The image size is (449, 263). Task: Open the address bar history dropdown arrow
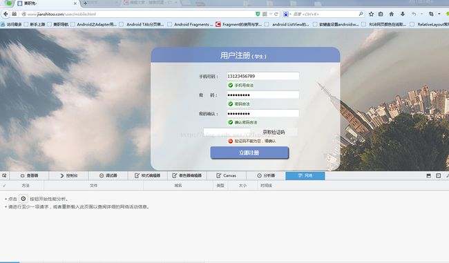[x=271, y=14]
